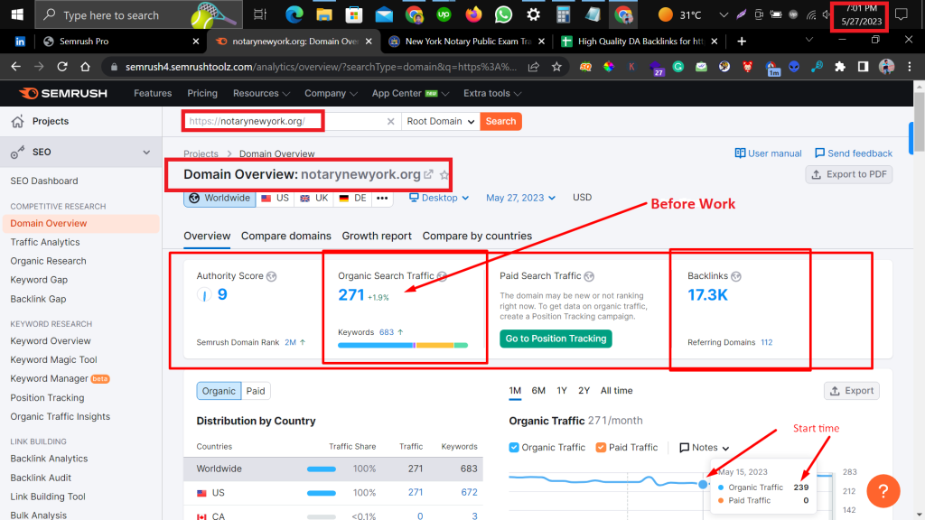Click the keywords position distribution bar
This screenshot has height=520, width=925.
click(x=403, y=345)
